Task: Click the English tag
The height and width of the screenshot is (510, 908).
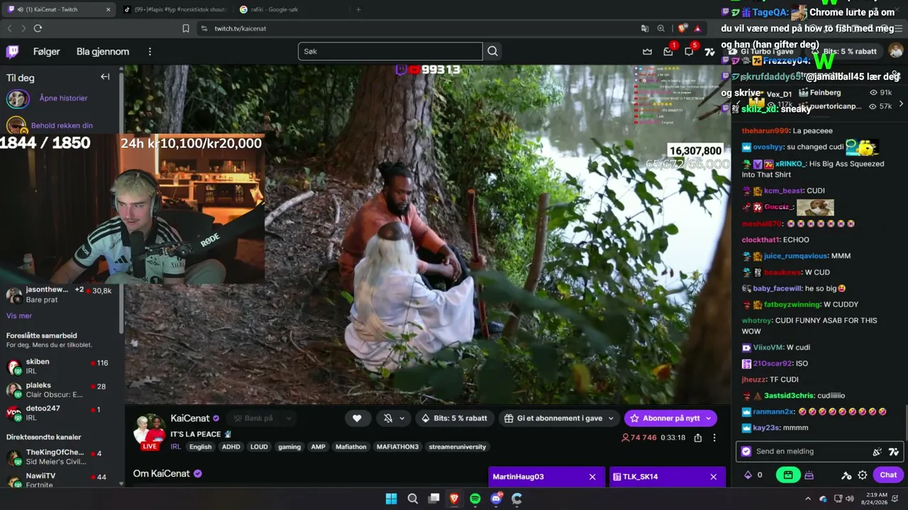Action: (200, 447)
